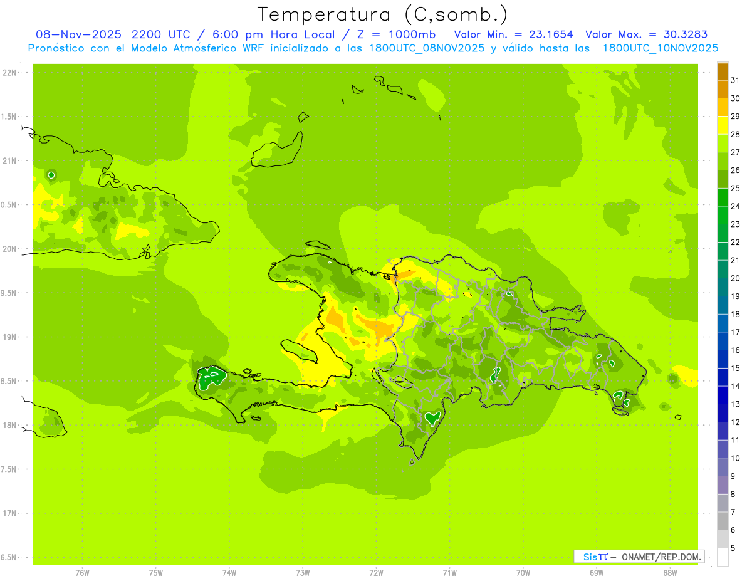Click the teal swatch between legend values 19 and 20
Image resolution: width=752 pixels, height=581 pixels.
[x=723, y=287]
